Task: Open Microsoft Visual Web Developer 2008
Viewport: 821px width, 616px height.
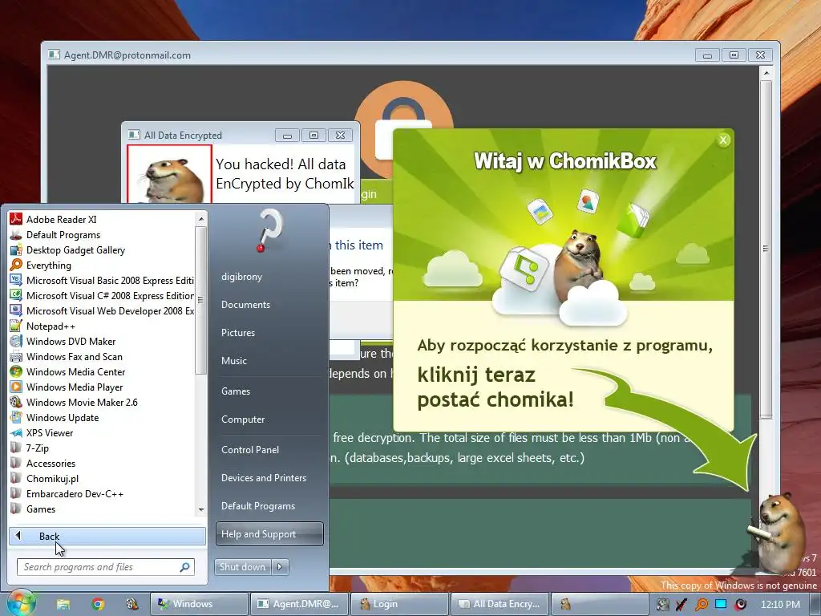Action: [x=102, y=310]
